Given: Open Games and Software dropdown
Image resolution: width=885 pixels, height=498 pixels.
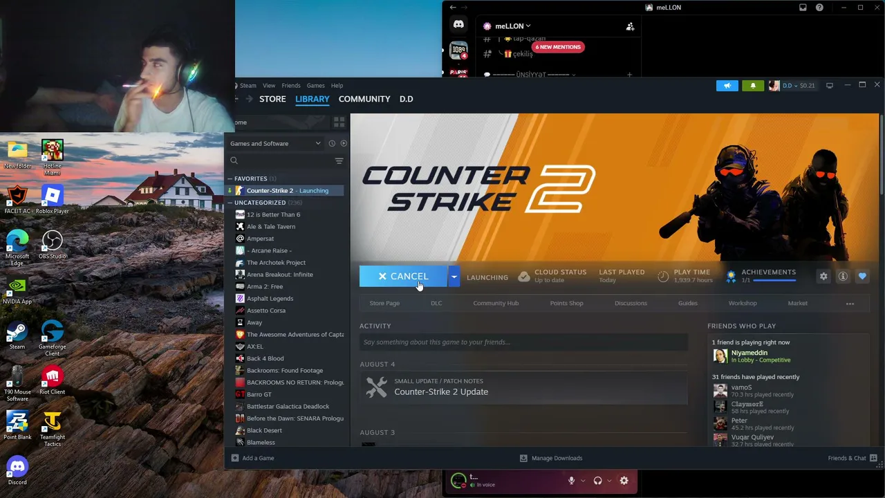Looking at the screenshot, I should click(x=276, y=143).
